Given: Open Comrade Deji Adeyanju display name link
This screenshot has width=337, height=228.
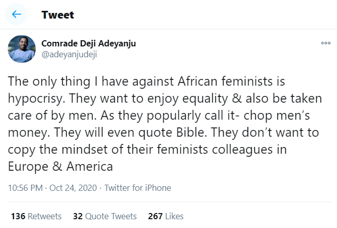Looking at the screenshot, I should (x=89, y=44).
